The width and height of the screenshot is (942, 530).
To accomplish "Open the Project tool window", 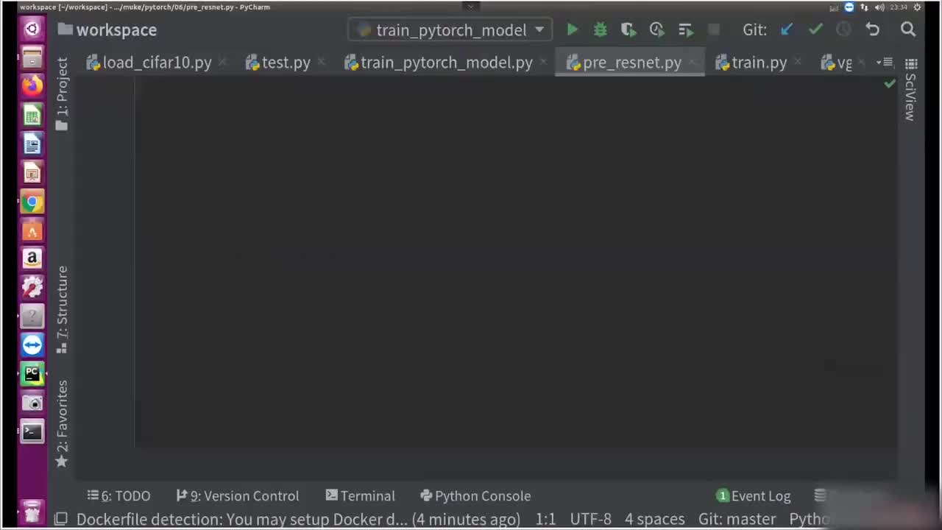I will pos(62,93).
